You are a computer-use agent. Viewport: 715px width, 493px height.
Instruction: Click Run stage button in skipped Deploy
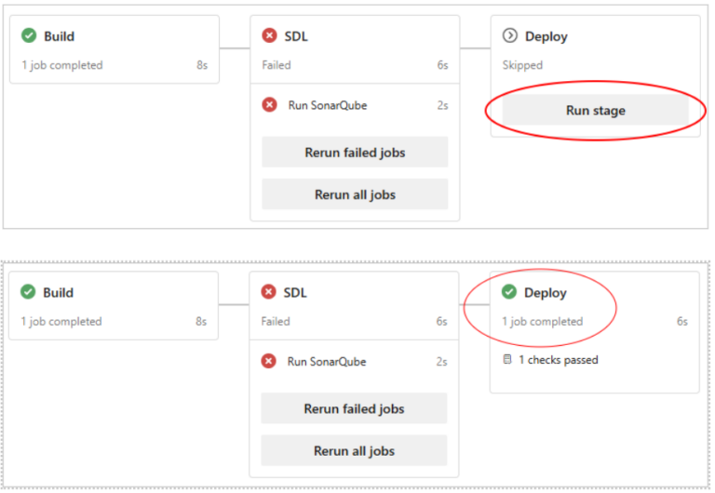(x=596, y=111)
